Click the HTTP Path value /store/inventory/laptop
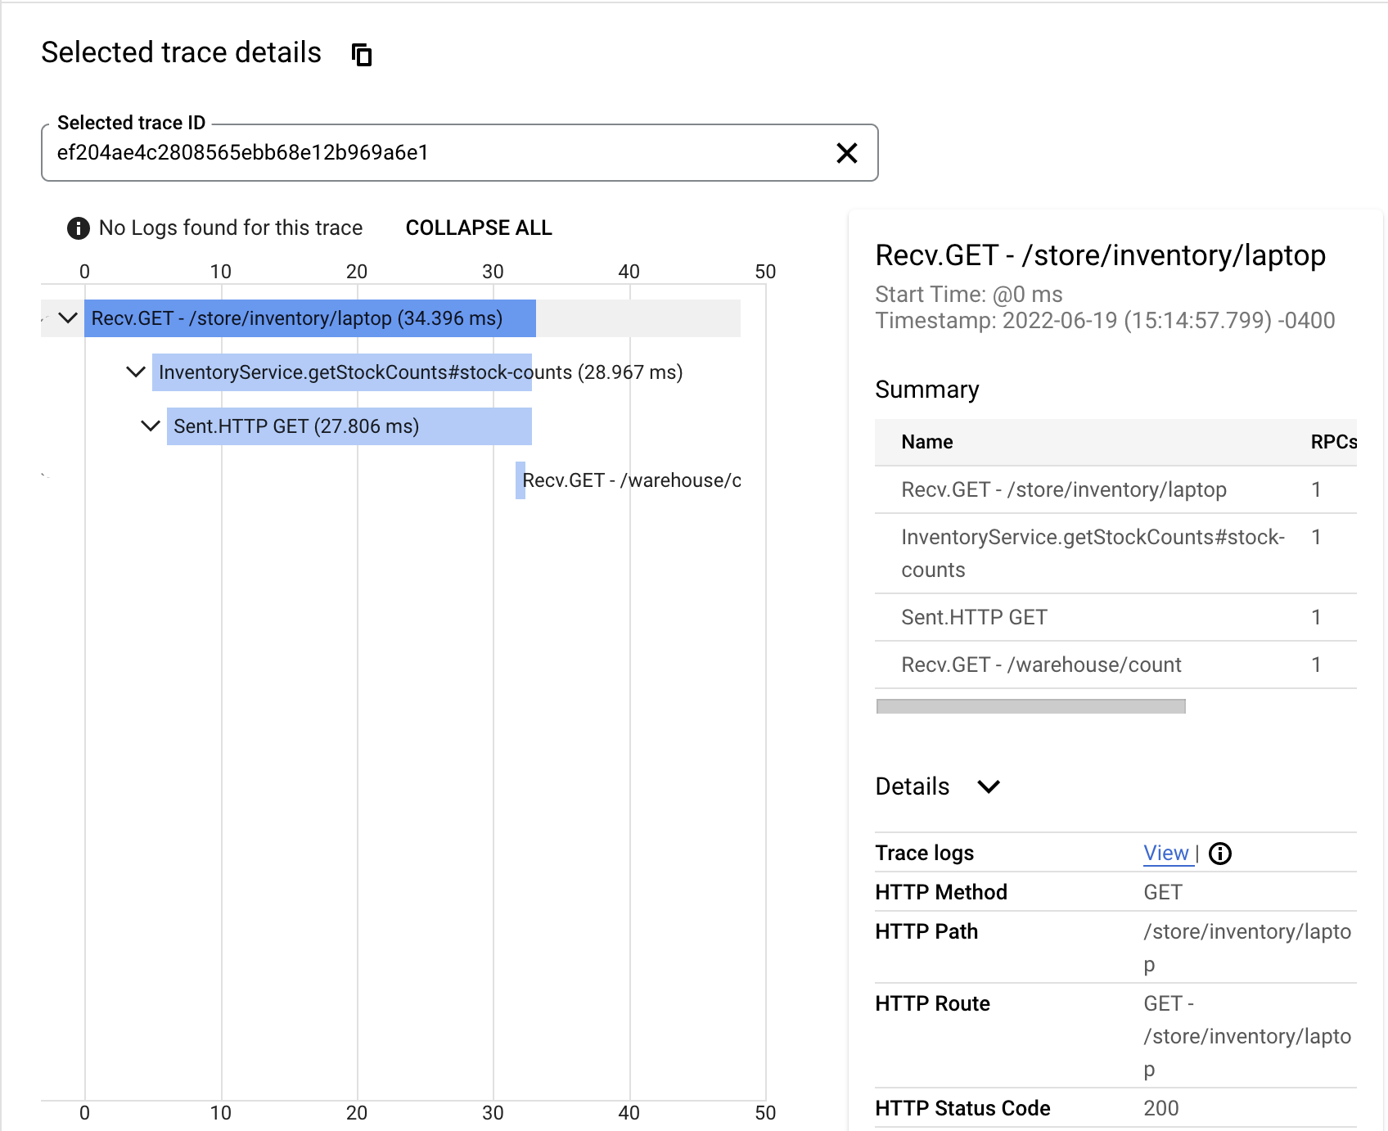This screenshot has width=1388, height=1131. coord(1247,948)
